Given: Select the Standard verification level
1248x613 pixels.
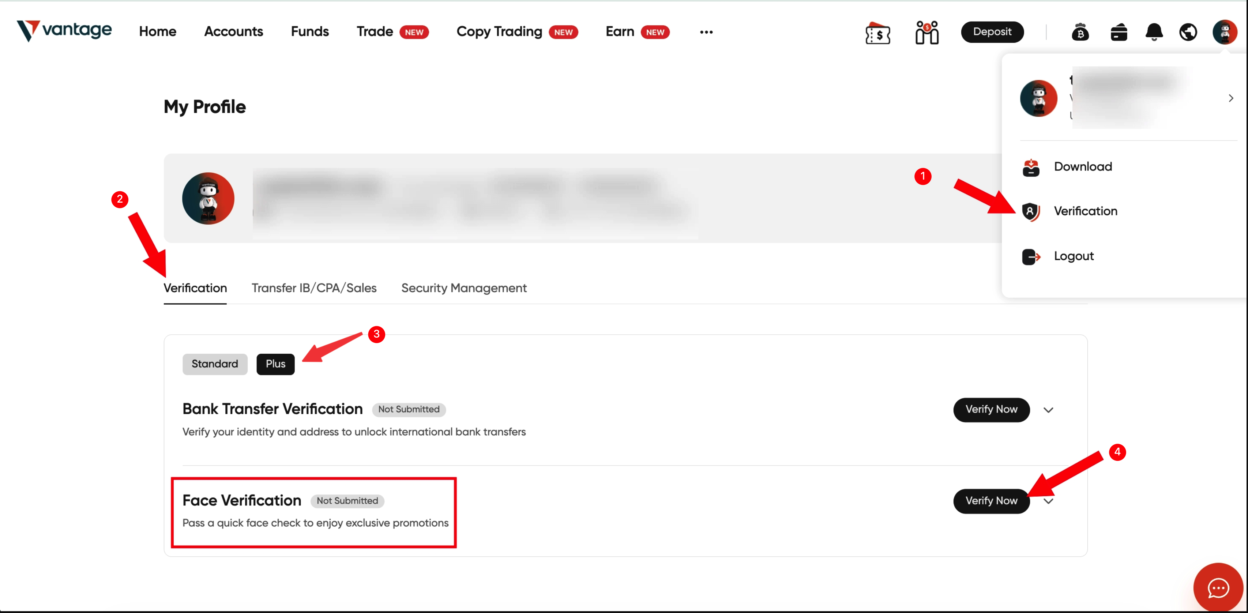Looking at the screenshot, I should [x=215, y=364].
